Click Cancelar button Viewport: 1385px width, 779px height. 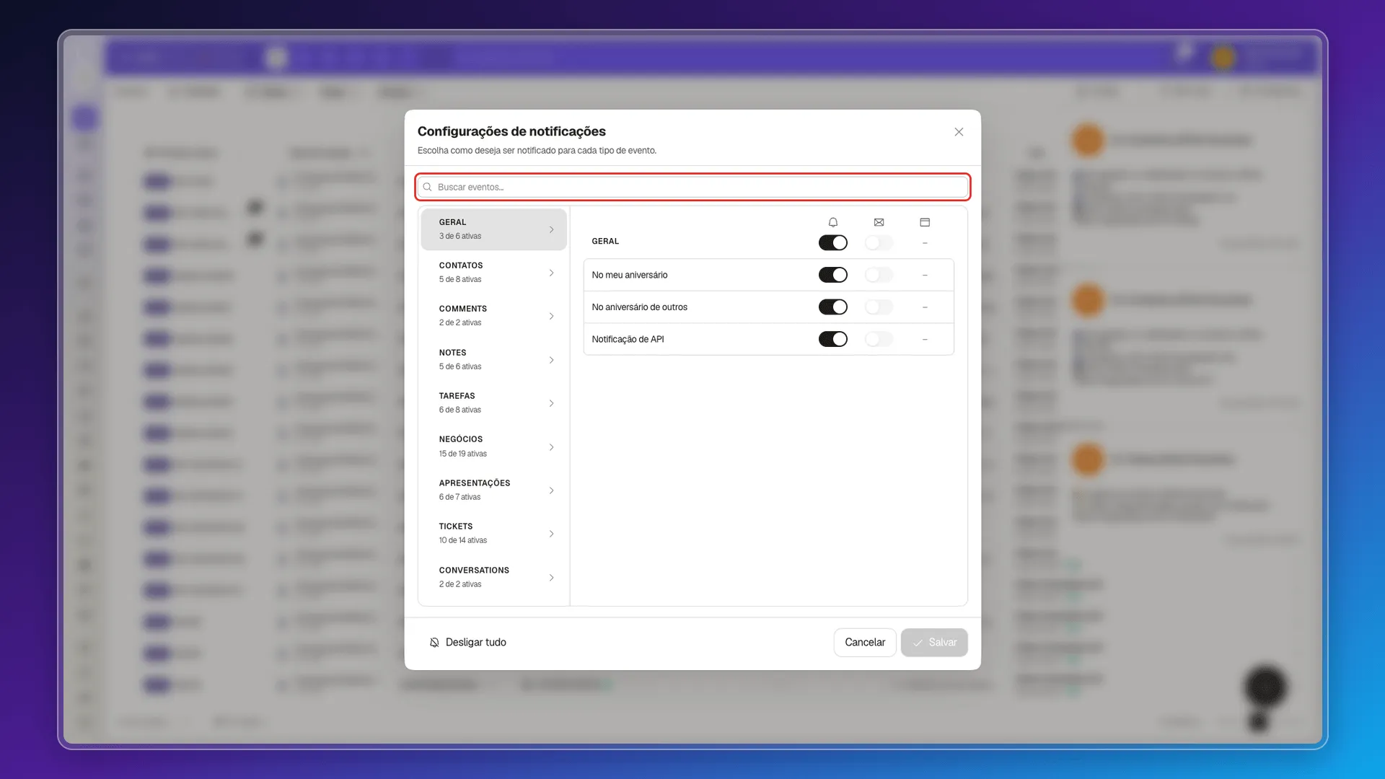pos(865,643)
